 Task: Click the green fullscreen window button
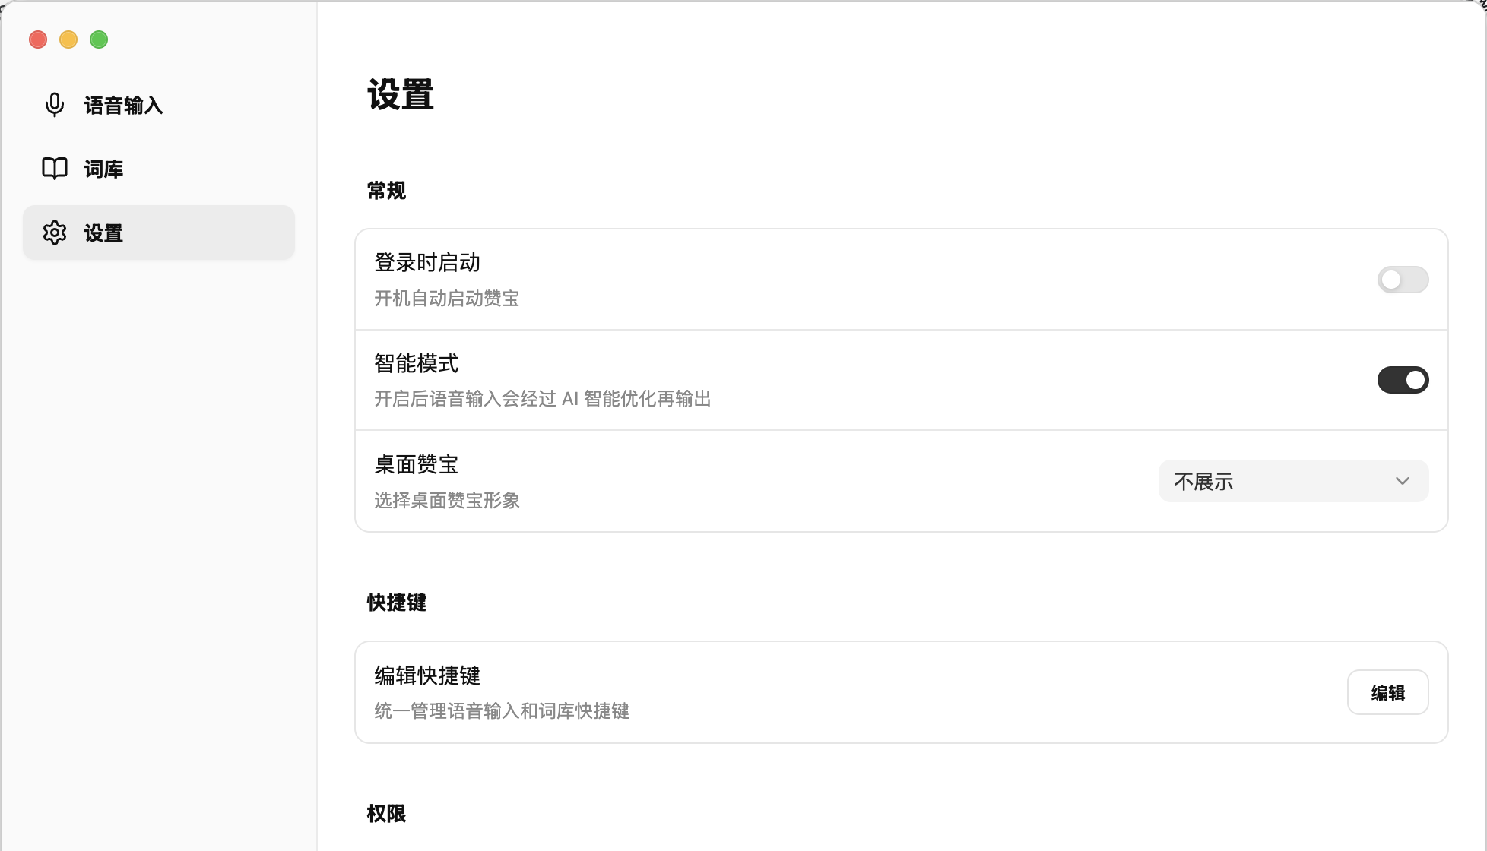[x=99, y=40]
